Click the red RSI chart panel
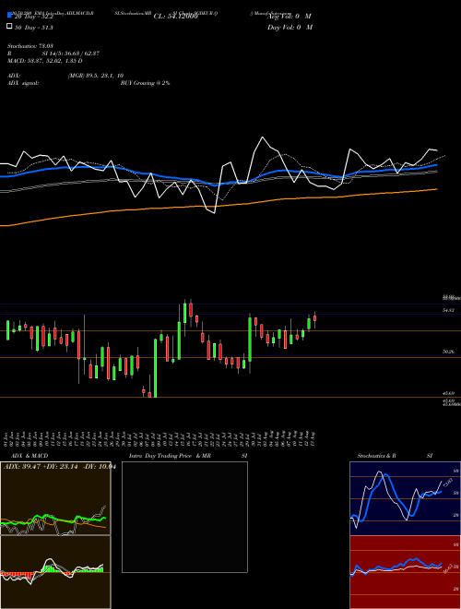 [x=405, y=572]
